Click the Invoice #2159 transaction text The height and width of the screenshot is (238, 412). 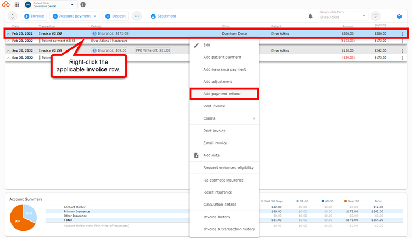pyautogui.click(x=51, y=50)
